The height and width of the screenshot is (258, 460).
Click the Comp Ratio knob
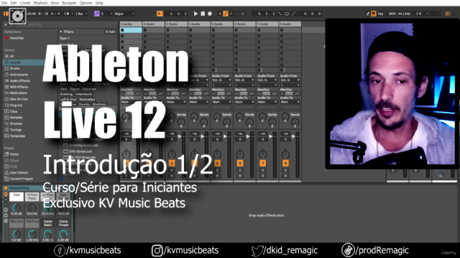click(x=47, y=234)
